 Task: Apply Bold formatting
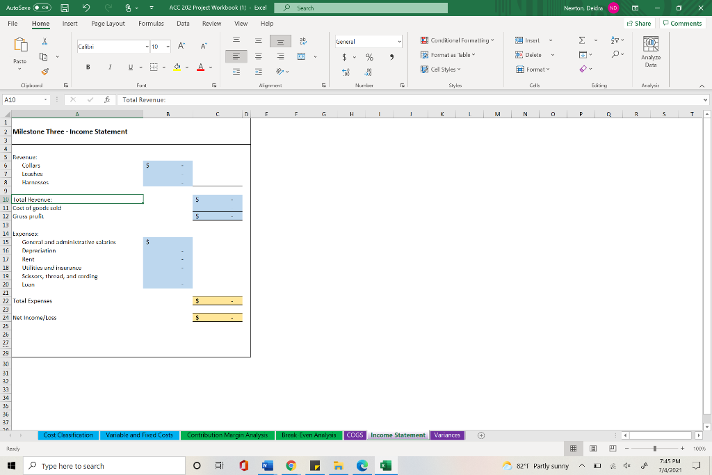(88, 67)
